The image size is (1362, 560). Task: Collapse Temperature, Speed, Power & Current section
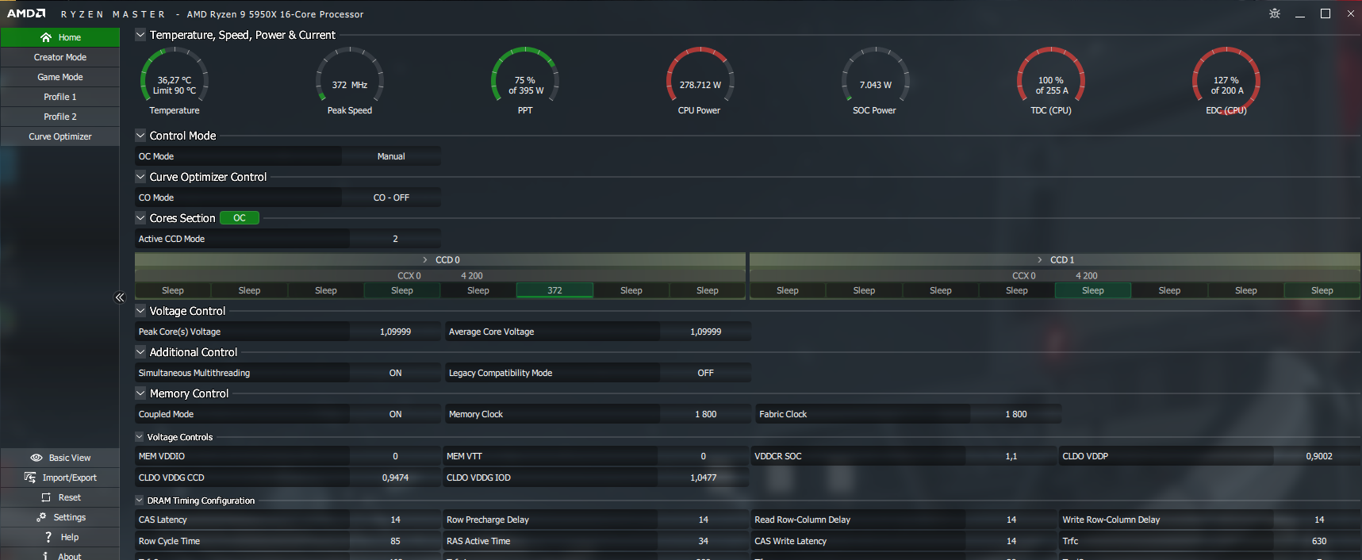tap(140, 35)
